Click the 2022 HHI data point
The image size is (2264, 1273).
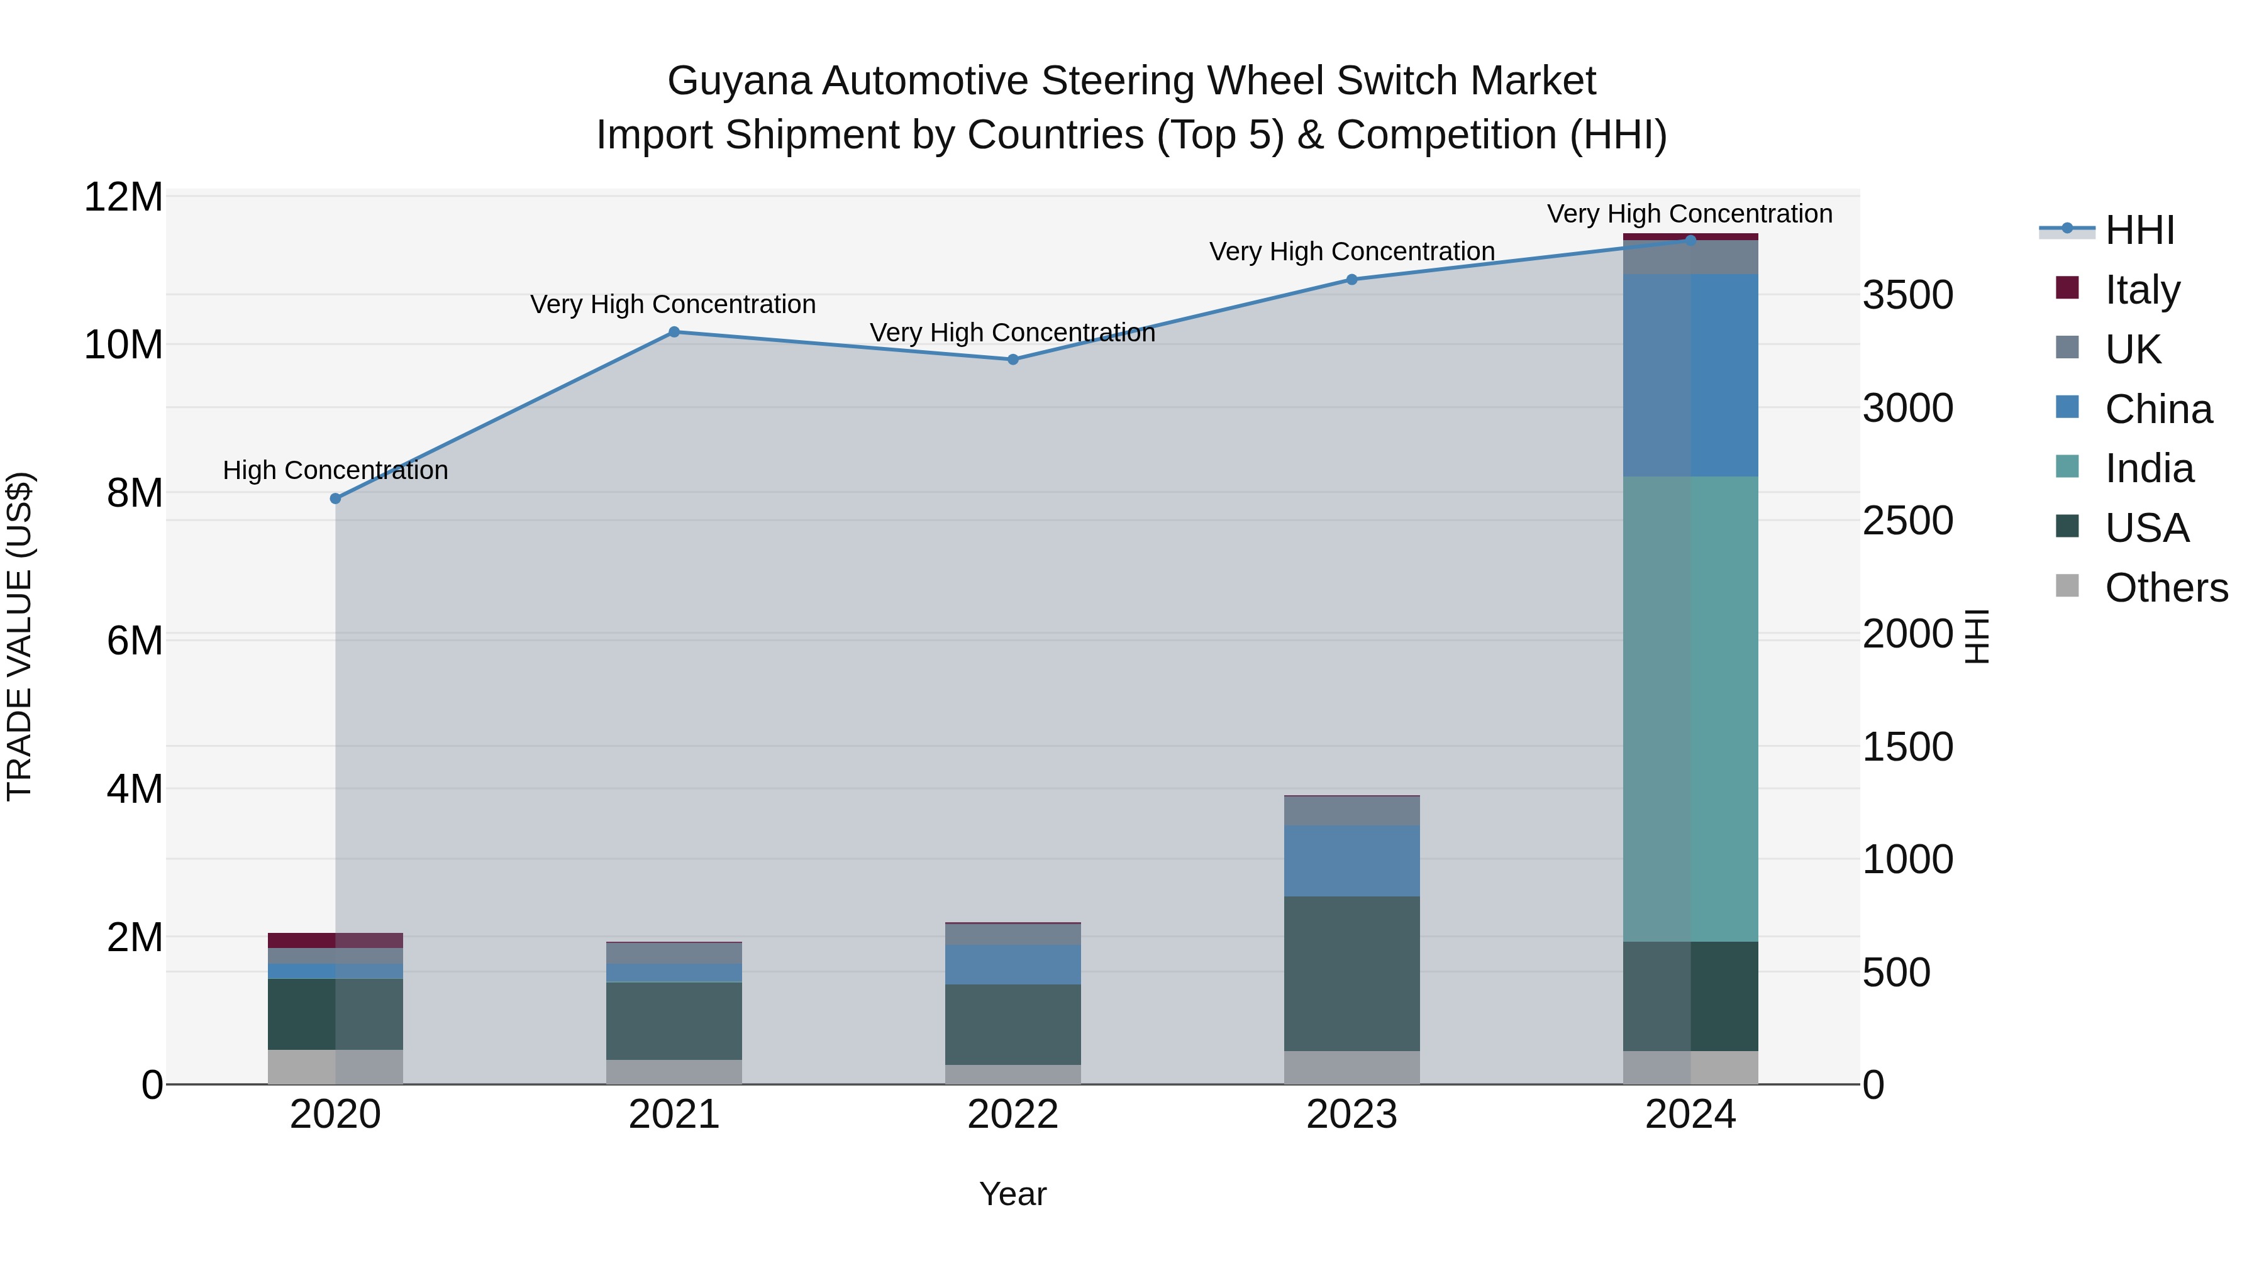tap(1013, 360)
